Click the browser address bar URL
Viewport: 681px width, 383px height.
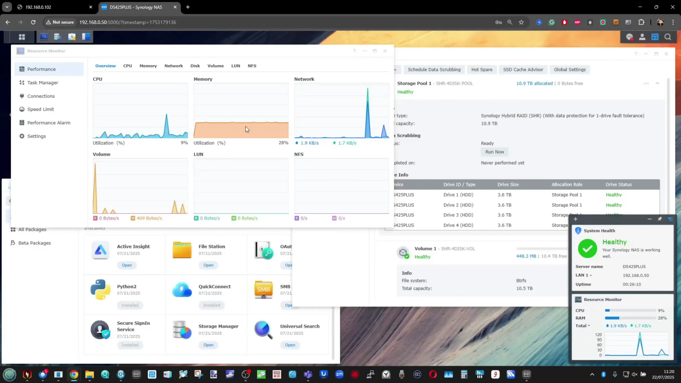point(128,22)
